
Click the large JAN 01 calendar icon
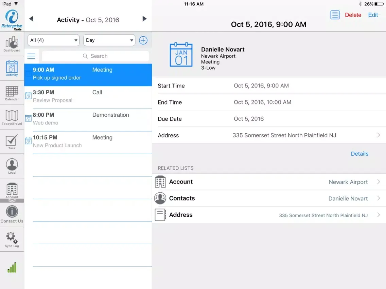pyautogui.click(x=181, y=55)
